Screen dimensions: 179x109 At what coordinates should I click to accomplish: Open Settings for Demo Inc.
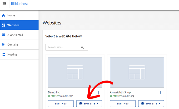pos(61,103)
